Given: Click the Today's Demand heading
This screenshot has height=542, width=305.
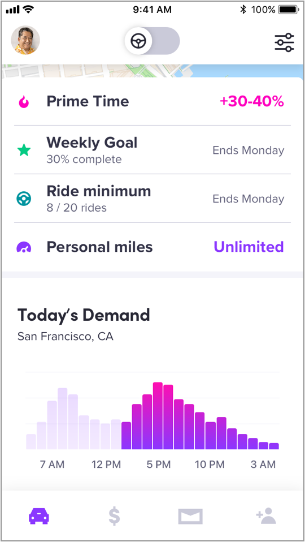Looking at the screenshot, I should click(84, 315).
